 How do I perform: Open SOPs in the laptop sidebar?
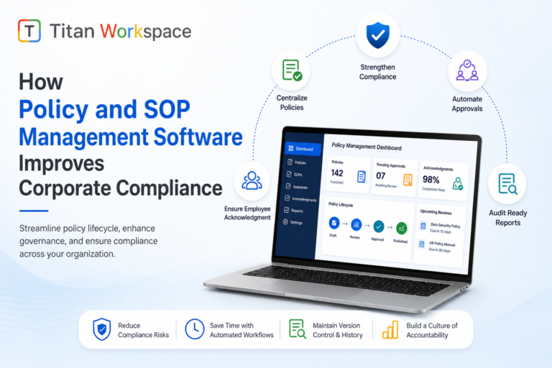294,175
